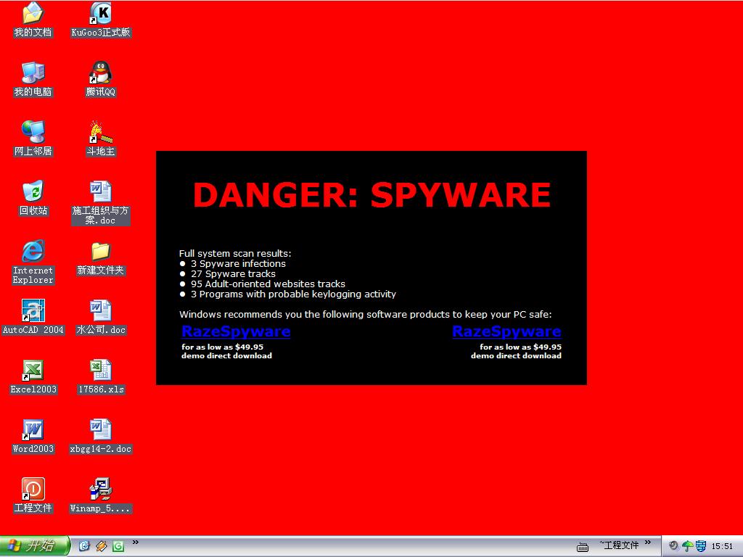Click the AutoCAD 2004 desktop shortcut
The height and width of the screenshot is (557, 743).
(x=33, y=311)
